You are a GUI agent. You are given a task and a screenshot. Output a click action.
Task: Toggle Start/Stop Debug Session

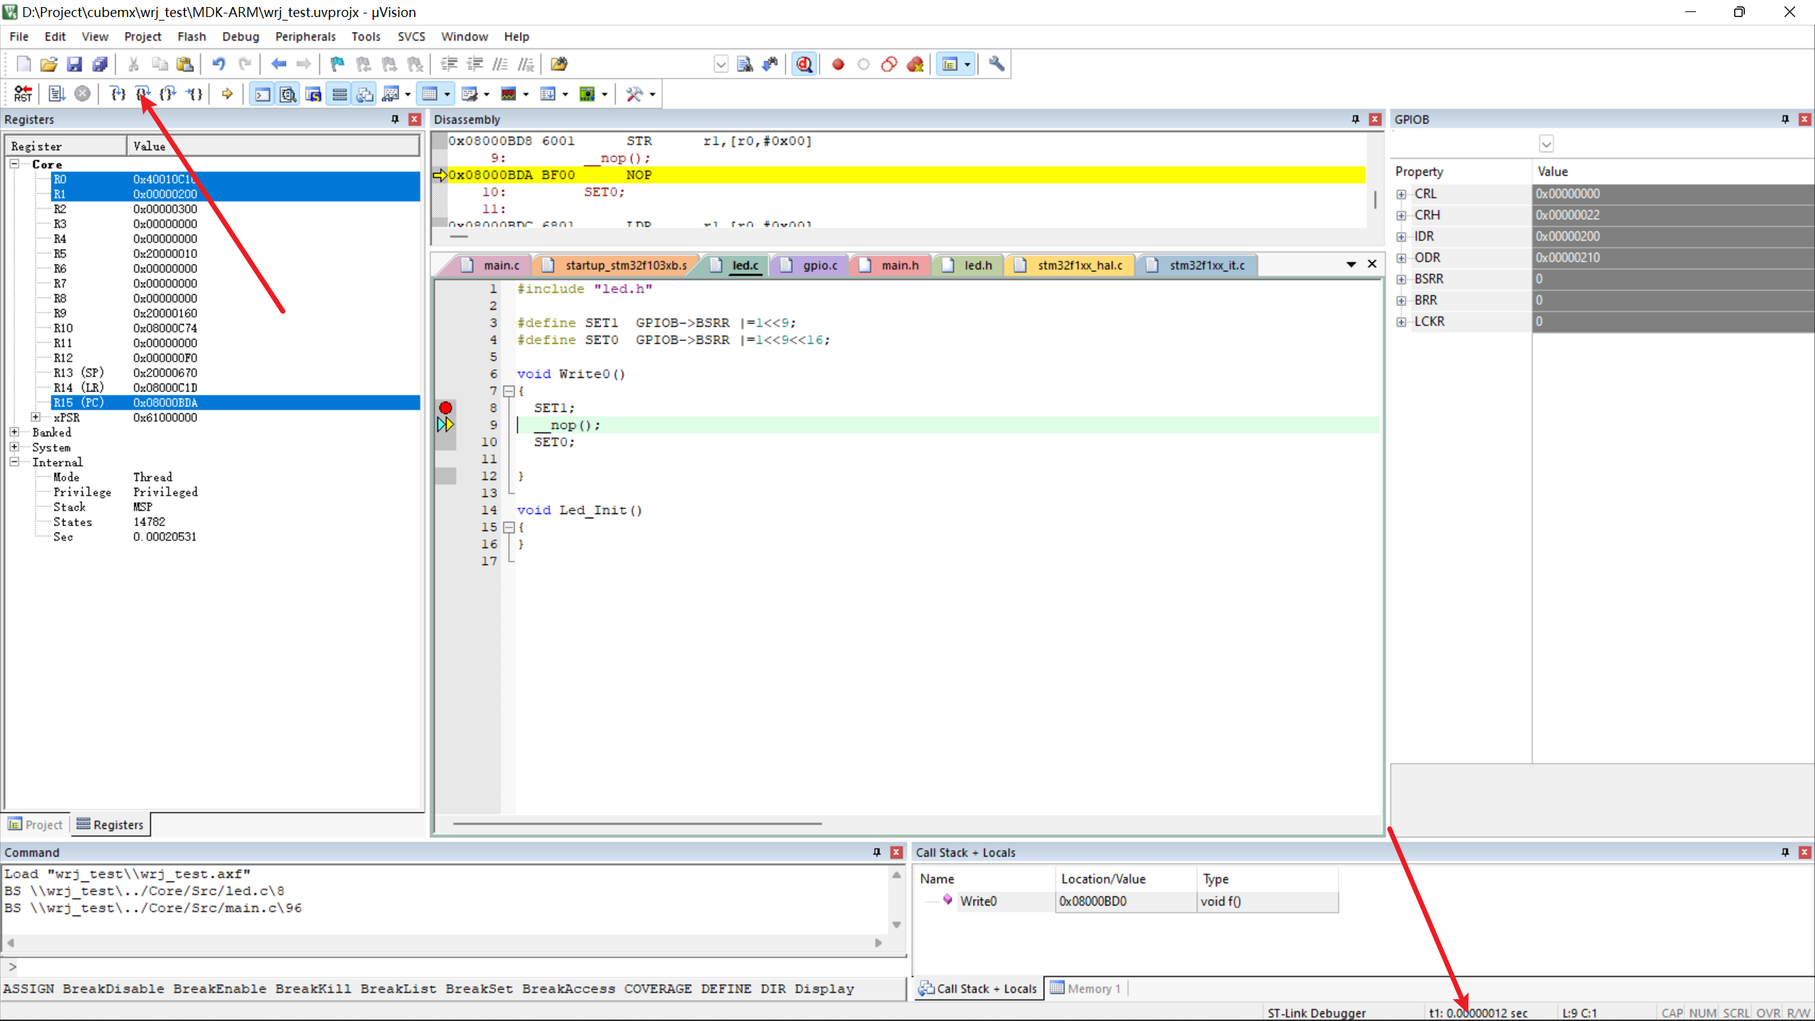[x=804, y=65]
